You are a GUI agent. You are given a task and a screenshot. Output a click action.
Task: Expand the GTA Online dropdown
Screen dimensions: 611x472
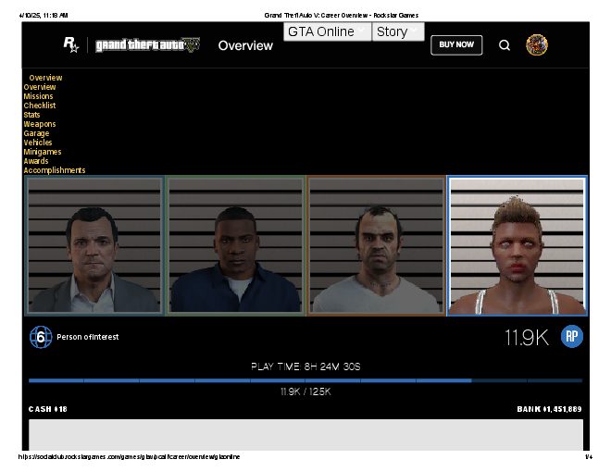click(328, 31)
